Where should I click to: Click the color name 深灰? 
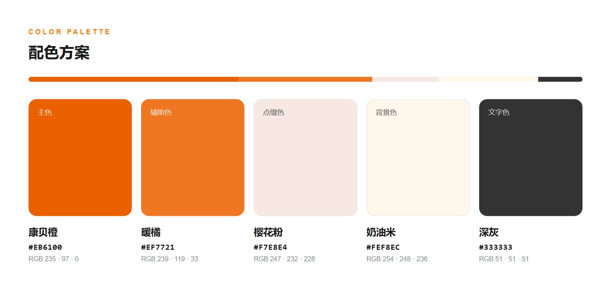(489, 232)
